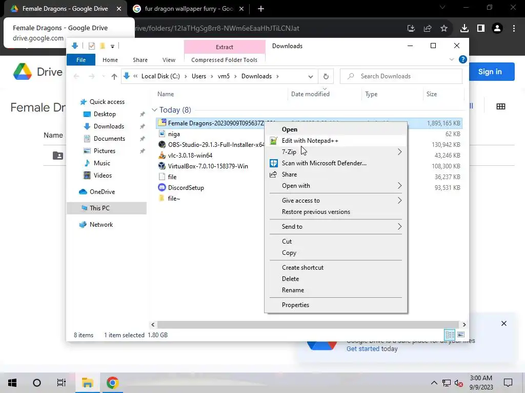
Task: Click the horizontal scrollbar in Explorer
Action: tap(308, 324)
